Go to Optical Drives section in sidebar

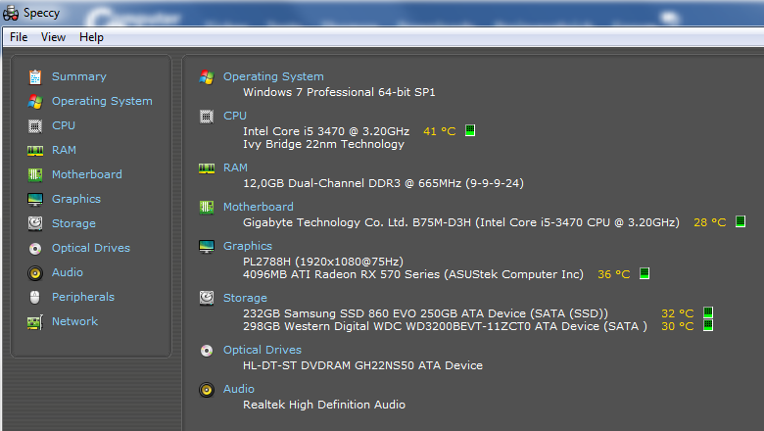(x=91, y=248)
